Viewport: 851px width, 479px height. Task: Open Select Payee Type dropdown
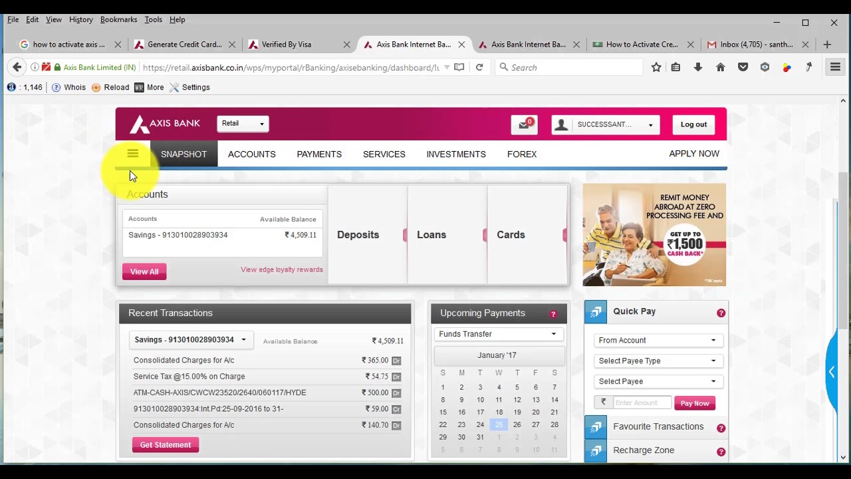[x=658, y=361]
